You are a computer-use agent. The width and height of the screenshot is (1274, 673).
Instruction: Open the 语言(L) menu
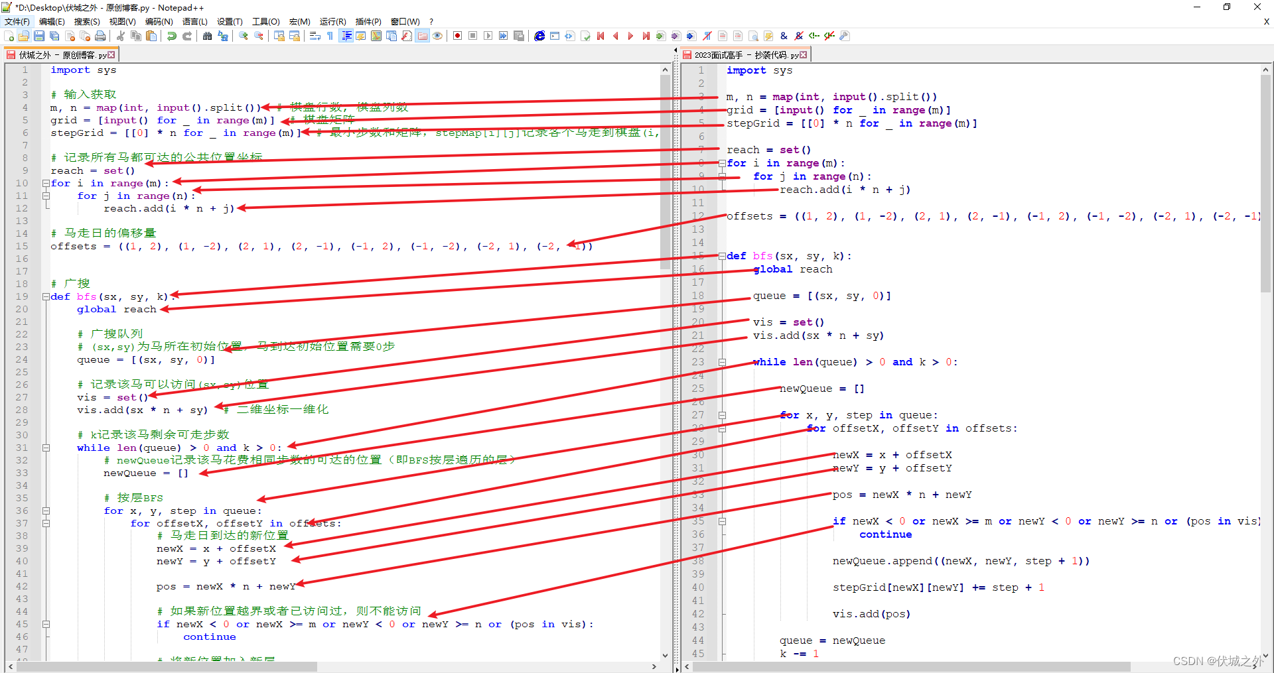[194, 21]
